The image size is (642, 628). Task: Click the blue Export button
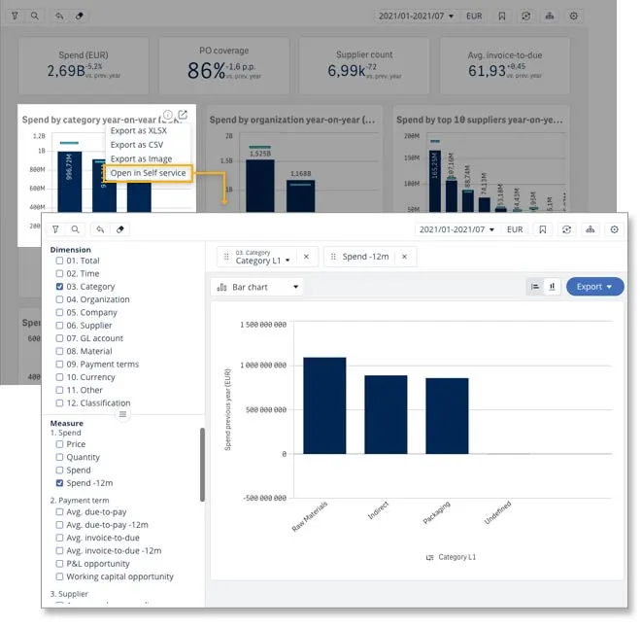click(x=593, y=287)
